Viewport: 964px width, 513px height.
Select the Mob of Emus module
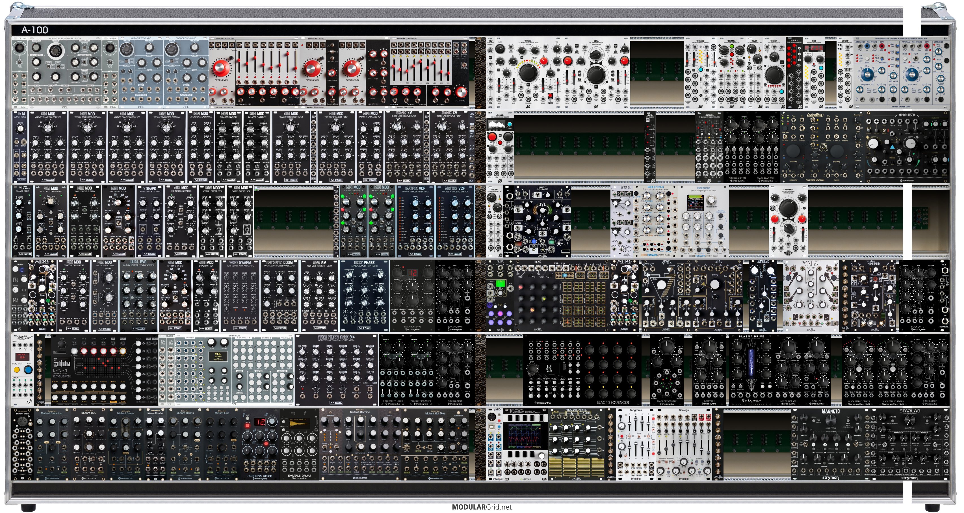tap(655, 221)
